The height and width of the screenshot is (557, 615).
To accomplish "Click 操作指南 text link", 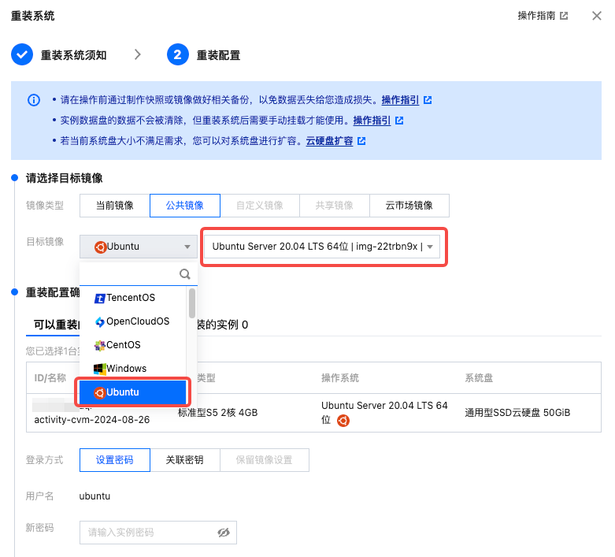I will coord(536,16).
